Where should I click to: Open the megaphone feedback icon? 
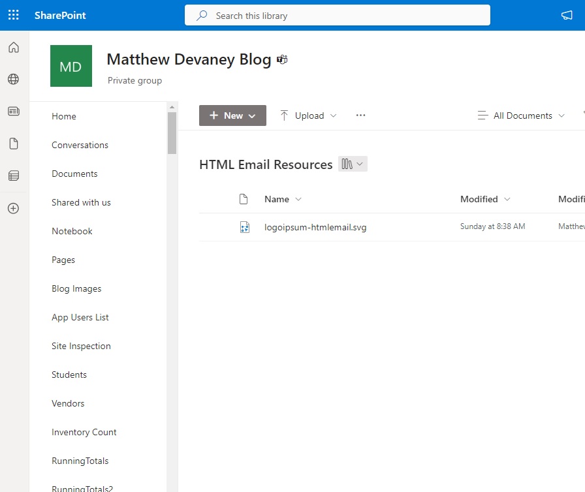(x=567, y=15)
